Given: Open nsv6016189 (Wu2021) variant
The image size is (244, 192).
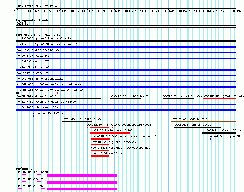Looking at the screenshot, I should click(106, 153).
